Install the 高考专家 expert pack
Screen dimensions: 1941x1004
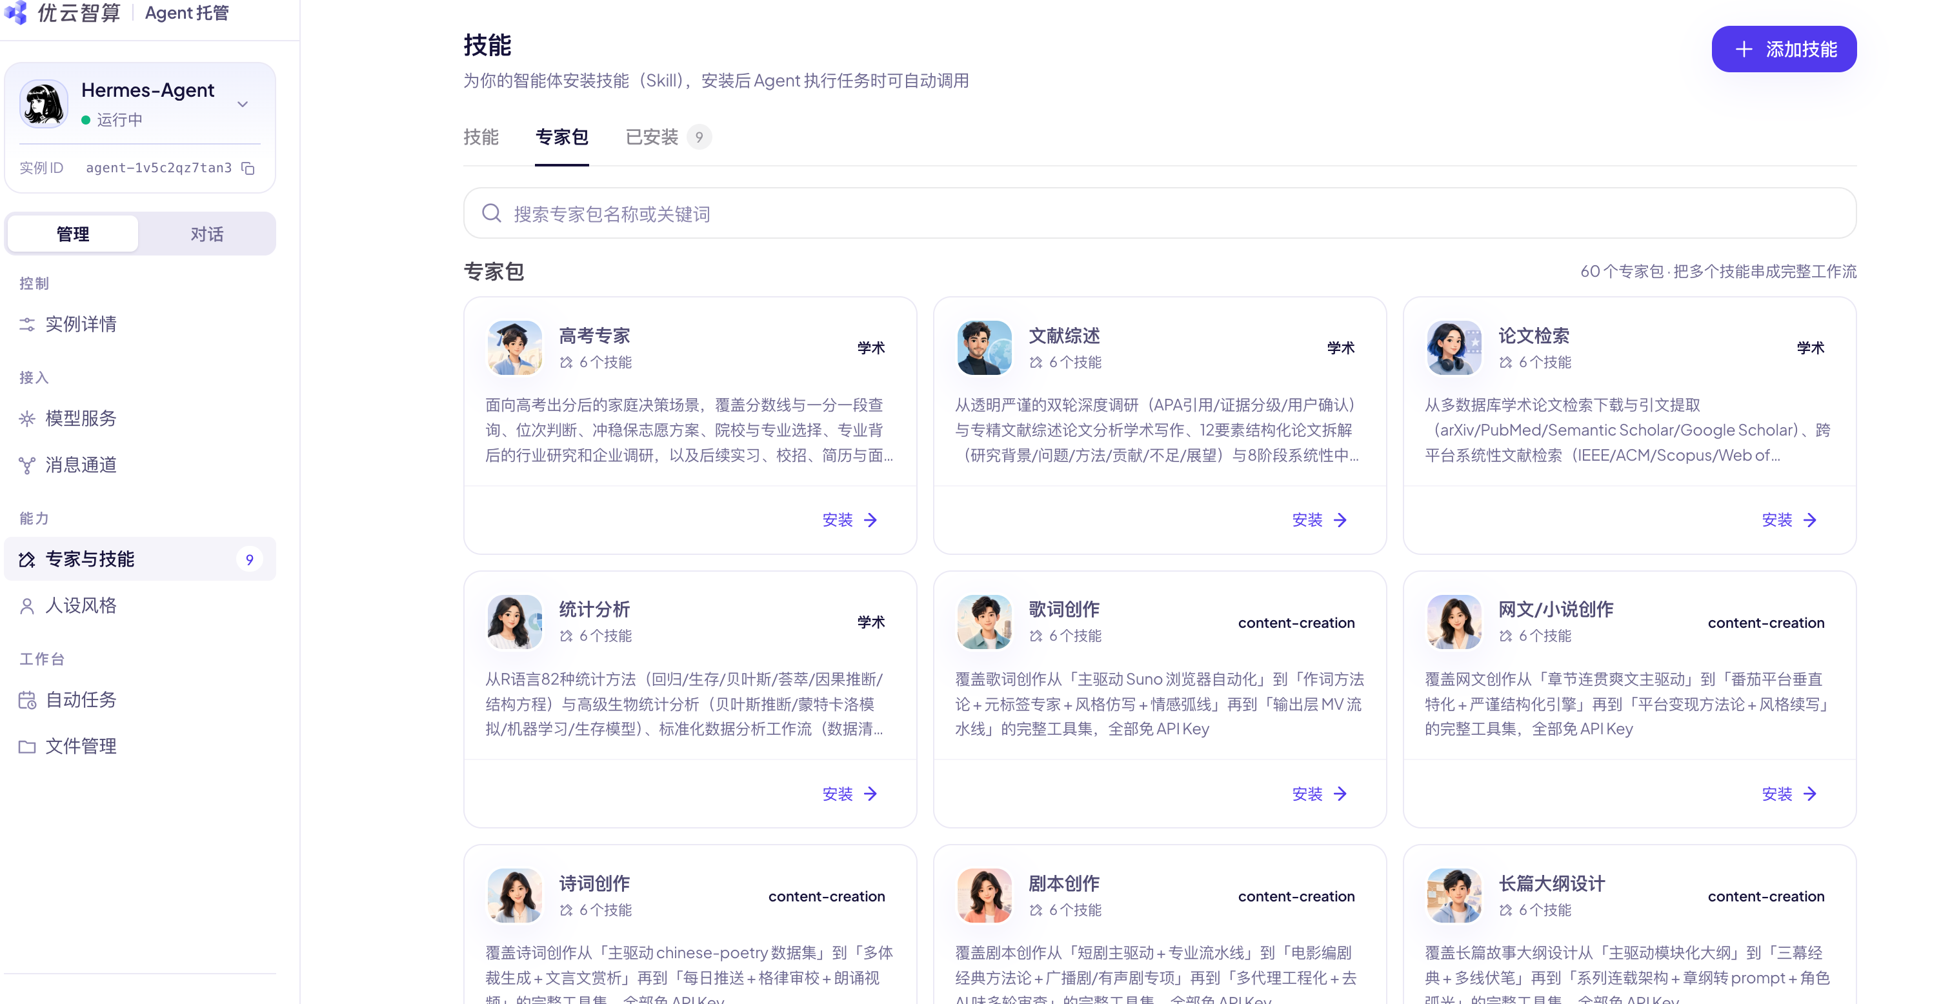tap(849, 521)
